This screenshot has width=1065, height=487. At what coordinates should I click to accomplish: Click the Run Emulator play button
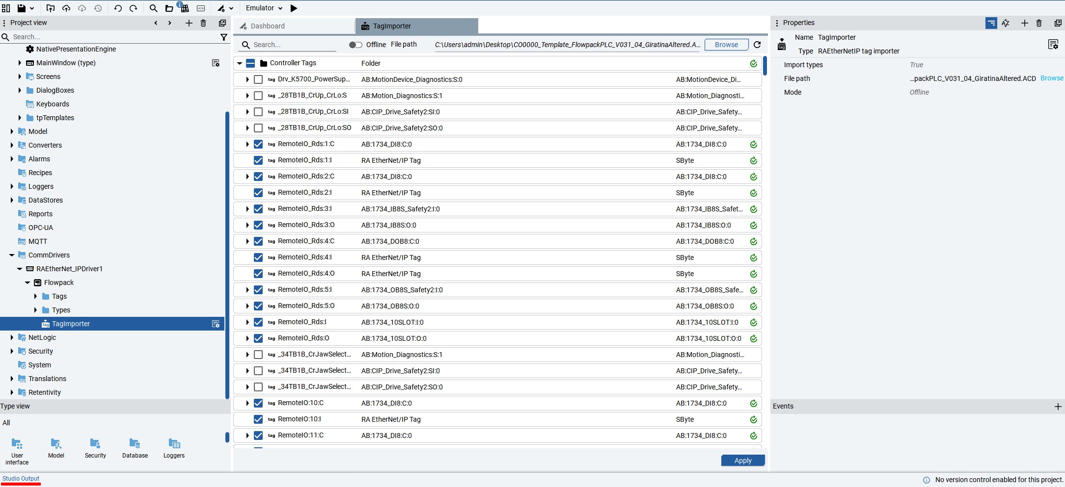click(294, 8)
